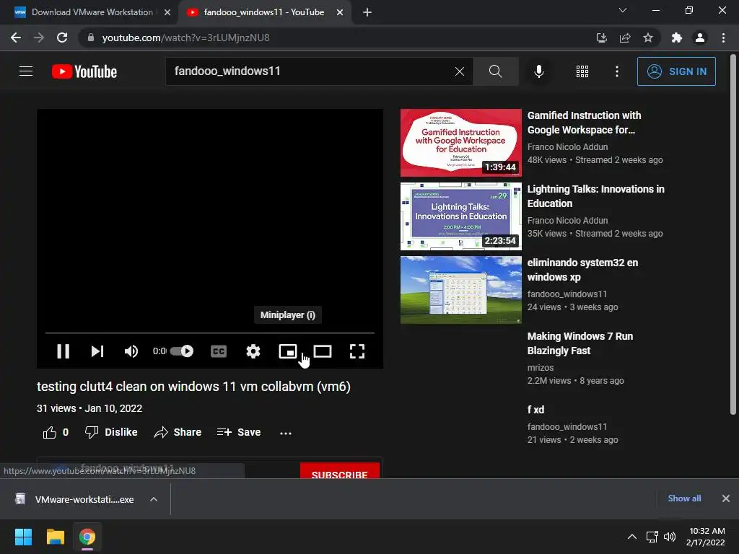
Task: Click the SIGN IN button
Action: coord(676,71)
